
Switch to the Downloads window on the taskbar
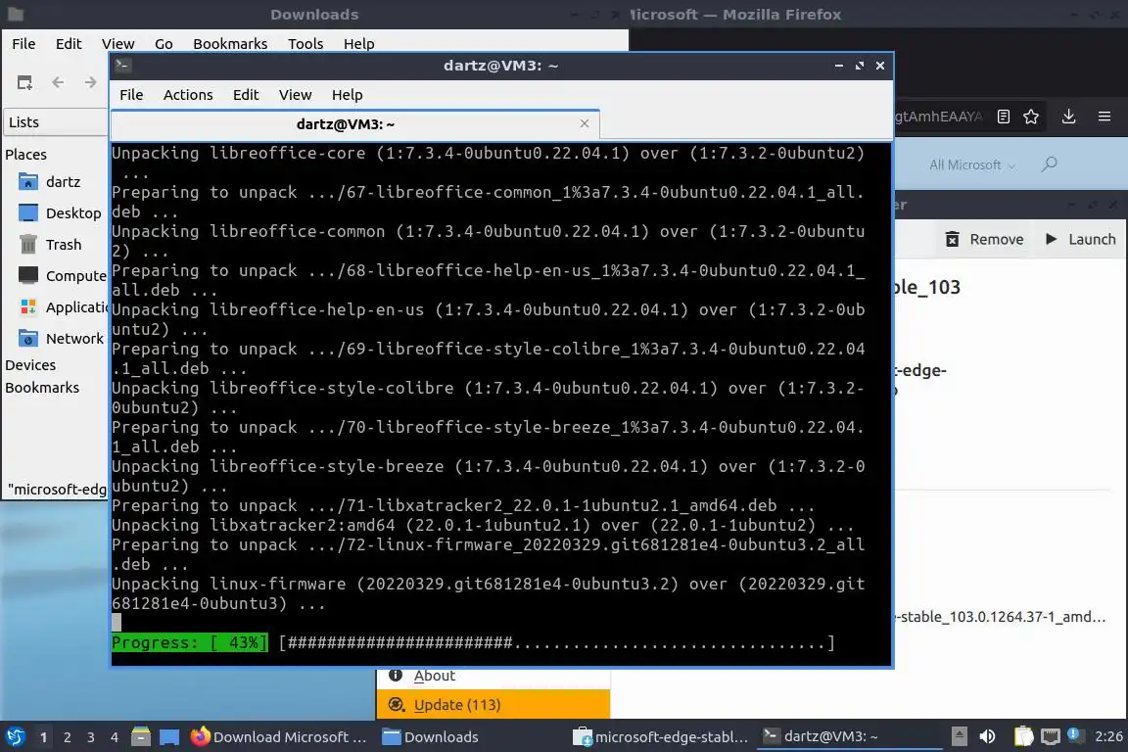430,737
